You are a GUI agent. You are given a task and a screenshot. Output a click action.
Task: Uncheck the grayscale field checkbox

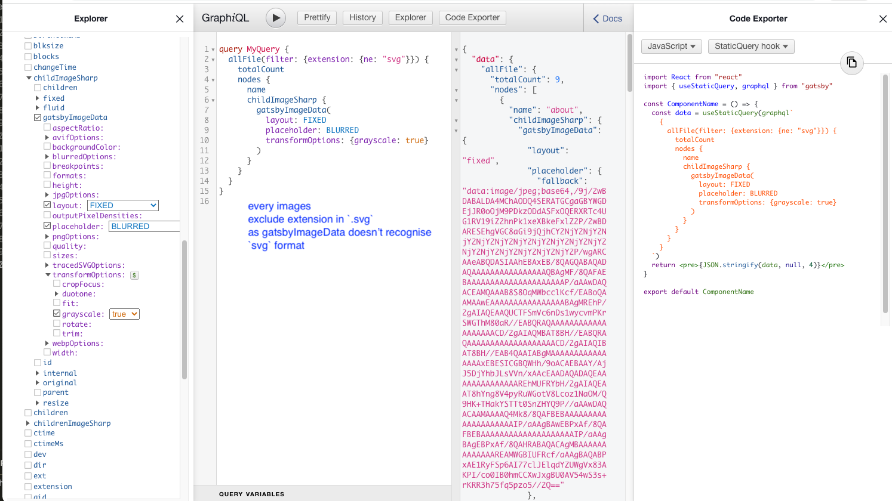pos(57,314)
